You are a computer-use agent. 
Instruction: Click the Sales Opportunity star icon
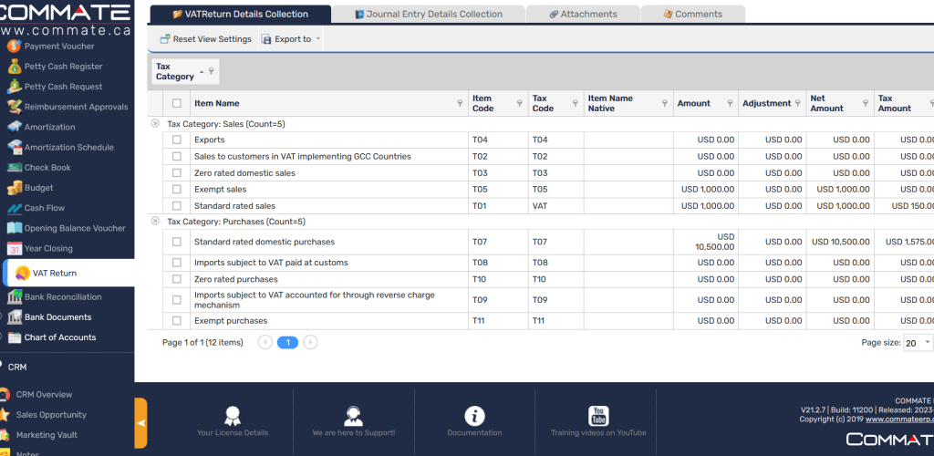point(5,414)
